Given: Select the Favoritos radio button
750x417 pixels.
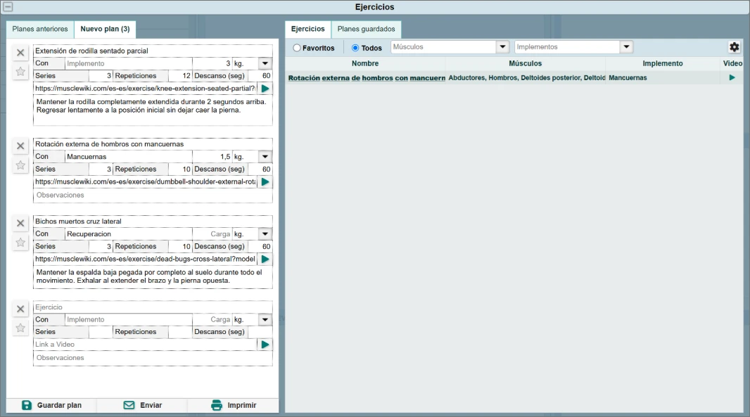Looking at the screenshot, I should (x=297, y=48).
